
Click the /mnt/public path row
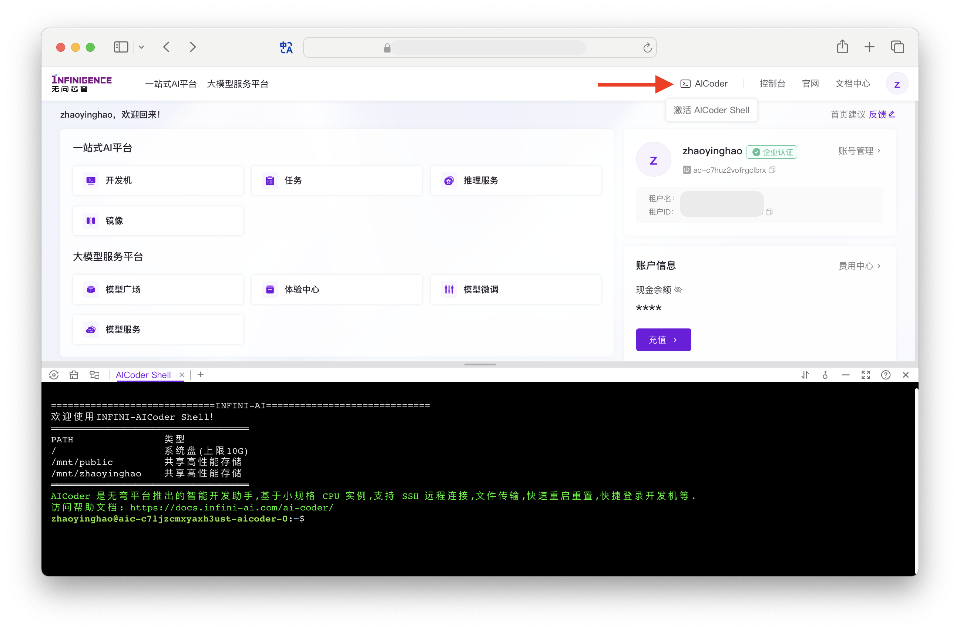(147, 462)
